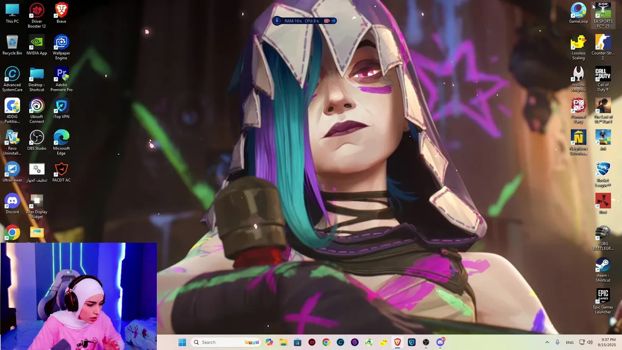Launch Rocket League desktop icon
622x350 pixels.
pyautogui.click(x=603, y=175)
